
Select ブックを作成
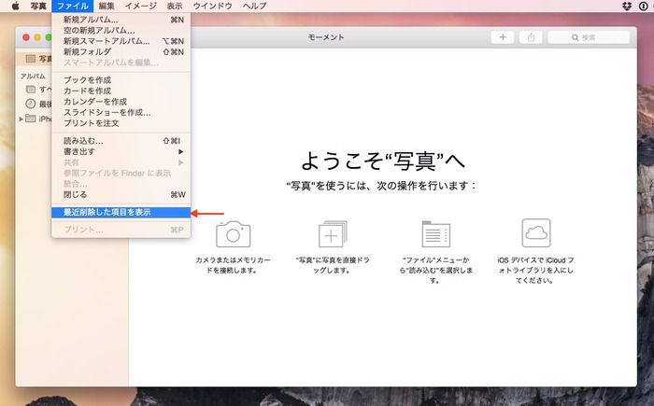click(x=121, y=80)
